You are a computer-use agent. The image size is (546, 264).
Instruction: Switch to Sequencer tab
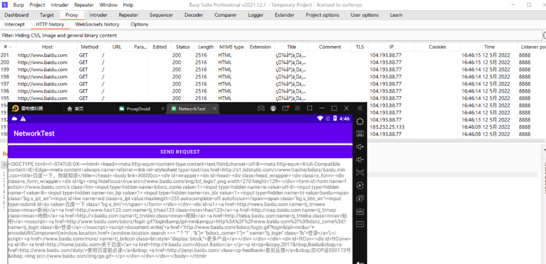pyautogui.click(x=161, y=15)
